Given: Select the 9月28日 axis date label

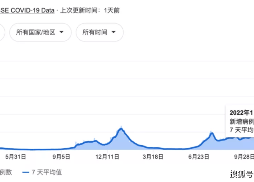Looking at the screenshot, I should coord(244,157).
